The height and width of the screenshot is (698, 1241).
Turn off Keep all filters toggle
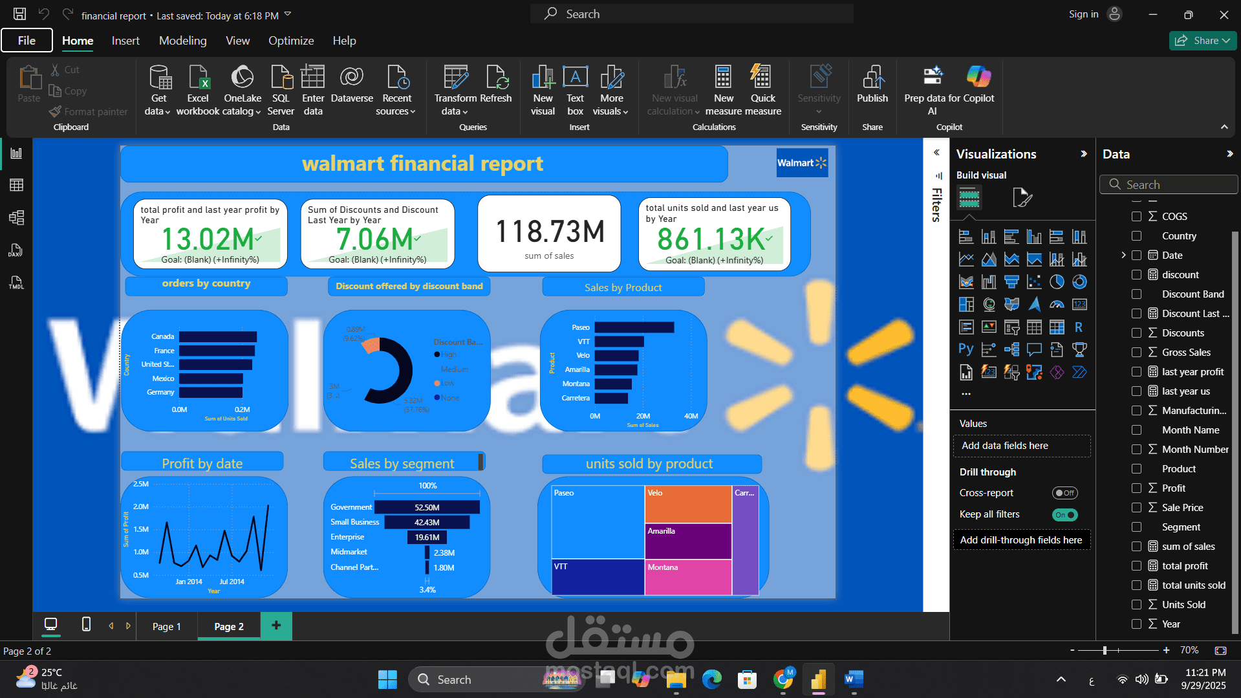click(x=1064, y=515)
